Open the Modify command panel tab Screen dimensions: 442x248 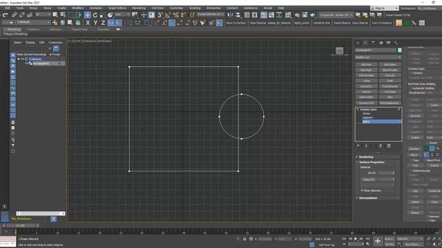pyautogui.click(x=365, y=43)
